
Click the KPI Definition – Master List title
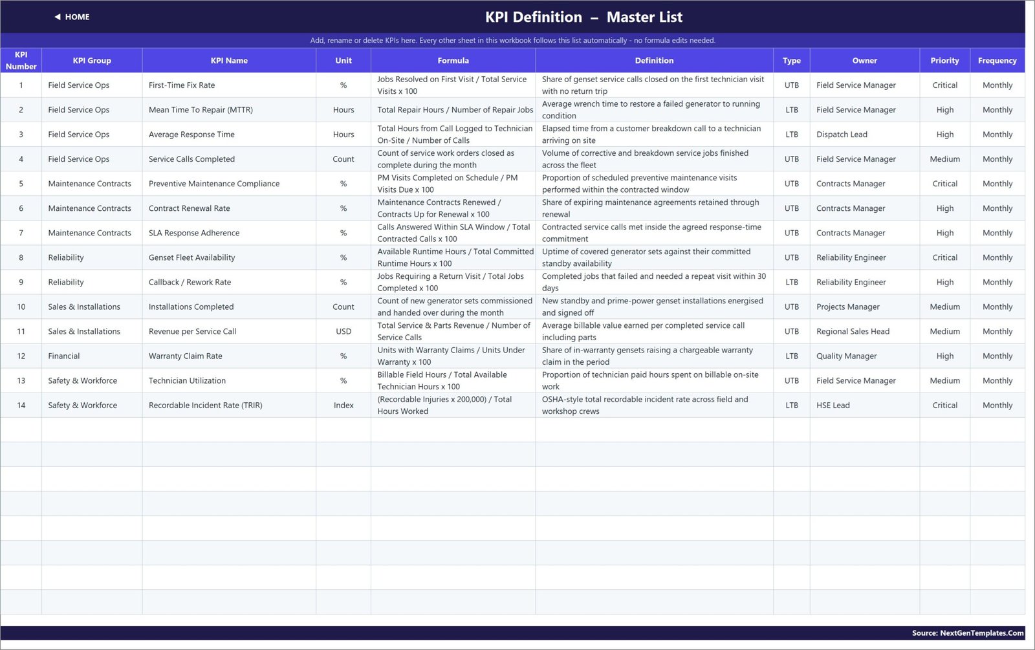[583, 17]
